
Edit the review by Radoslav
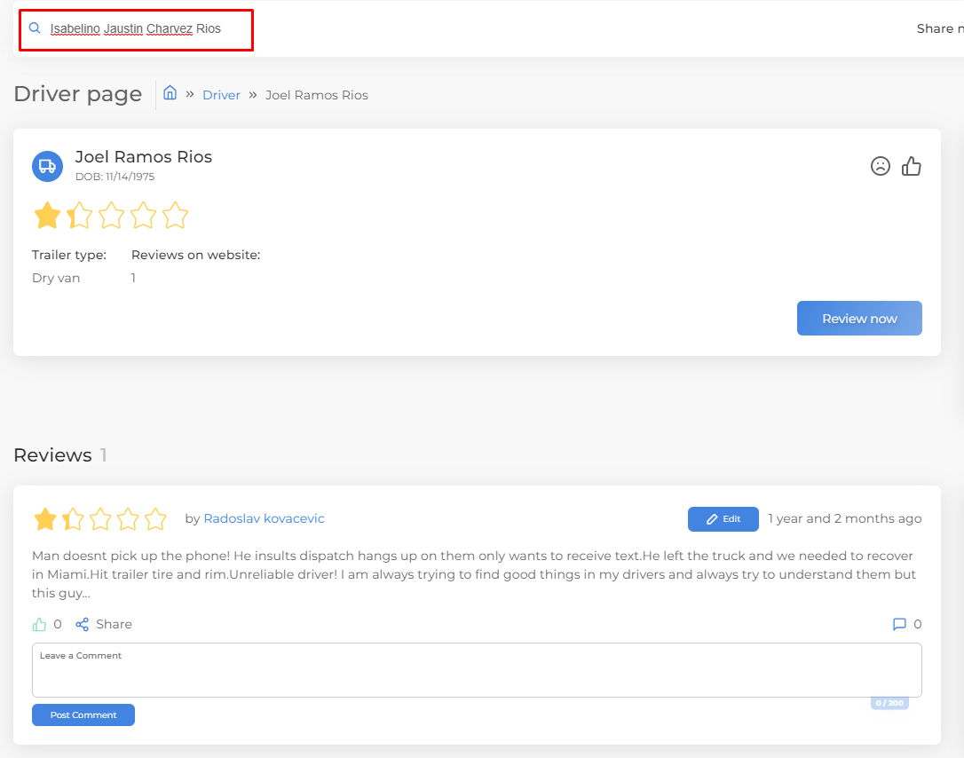pos(723,519)
